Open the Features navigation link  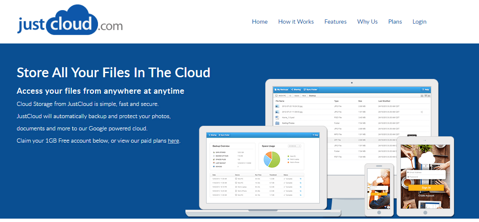[335, 22]
